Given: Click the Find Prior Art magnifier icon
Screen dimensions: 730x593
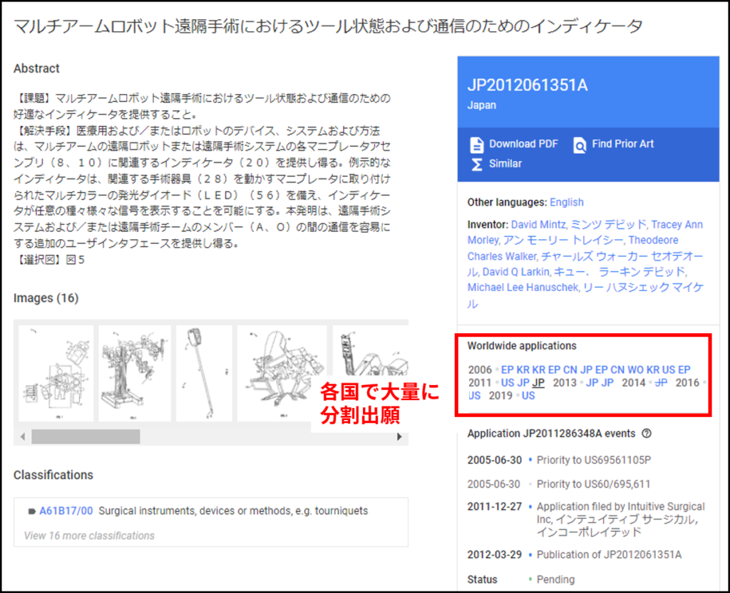Looking at the screenshot, I should [580, 145].
